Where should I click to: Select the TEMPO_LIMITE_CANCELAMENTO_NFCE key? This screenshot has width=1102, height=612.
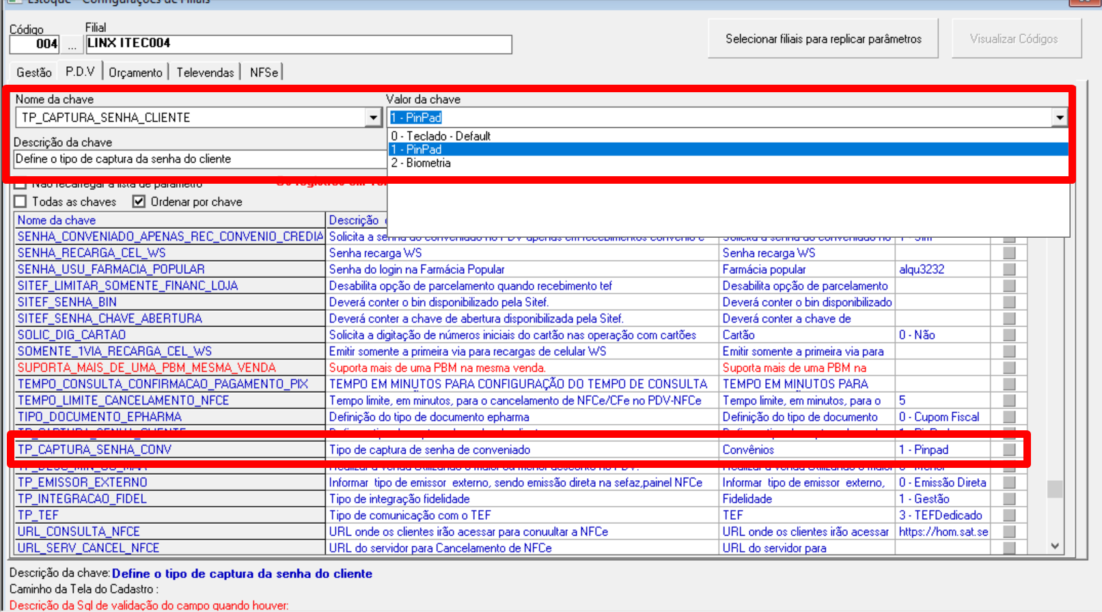click(x=169, y=400)
